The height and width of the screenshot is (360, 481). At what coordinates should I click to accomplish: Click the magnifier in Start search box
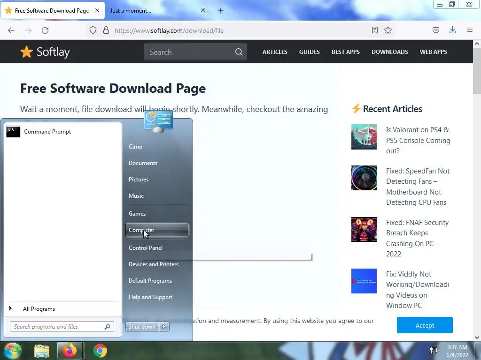108,327
